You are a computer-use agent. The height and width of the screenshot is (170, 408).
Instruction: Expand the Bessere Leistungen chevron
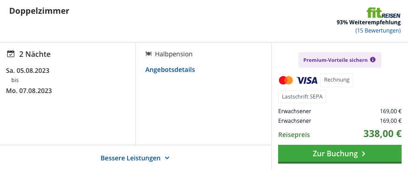point(167,158)
